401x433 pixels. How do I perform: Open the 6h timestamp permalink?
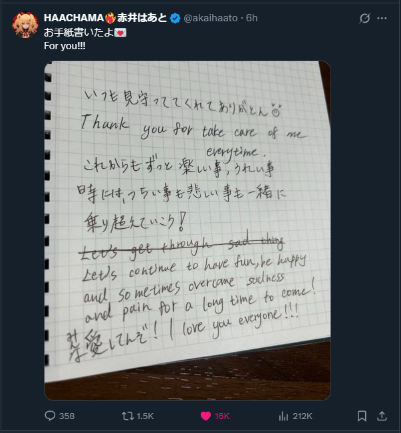click(251, 18)
